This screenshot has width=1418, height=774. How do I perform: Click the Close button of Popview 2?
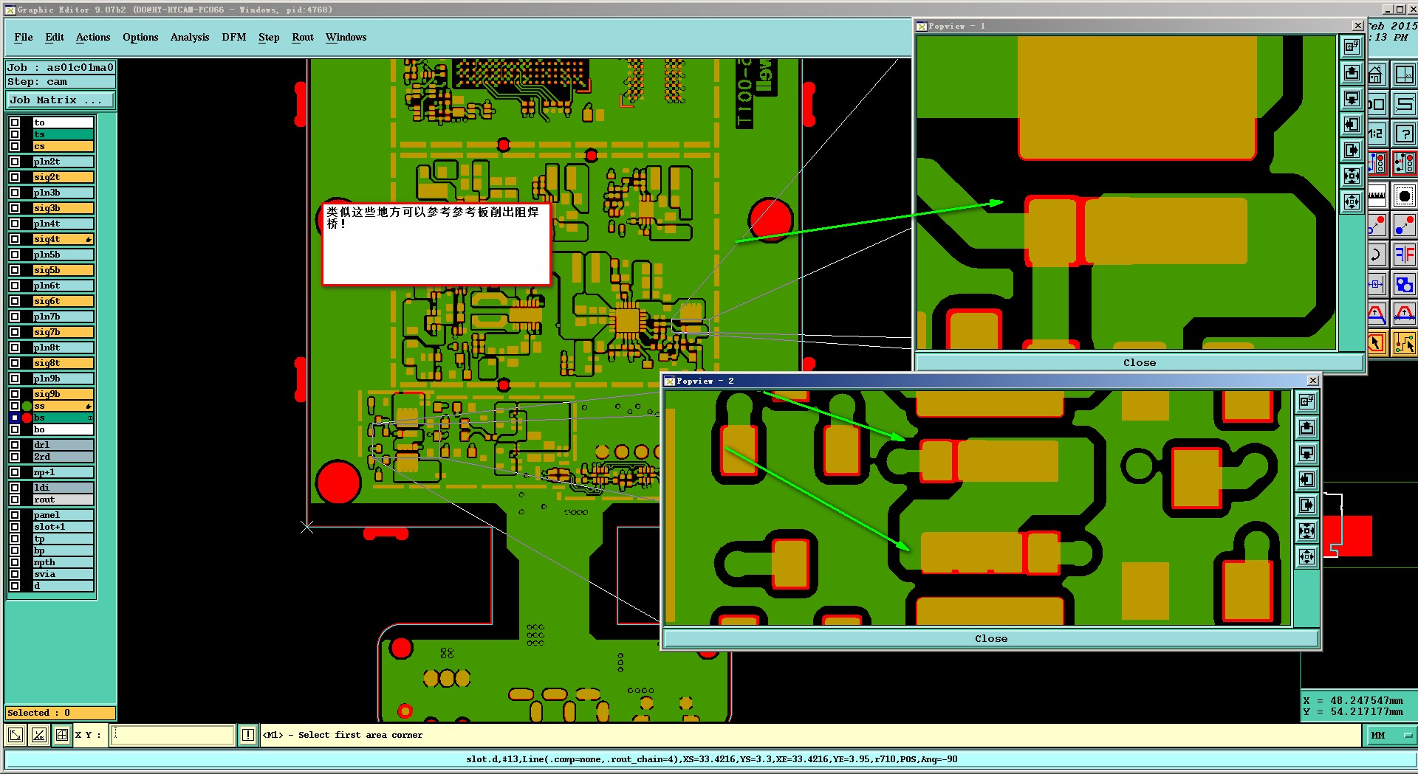click(990, 638)
